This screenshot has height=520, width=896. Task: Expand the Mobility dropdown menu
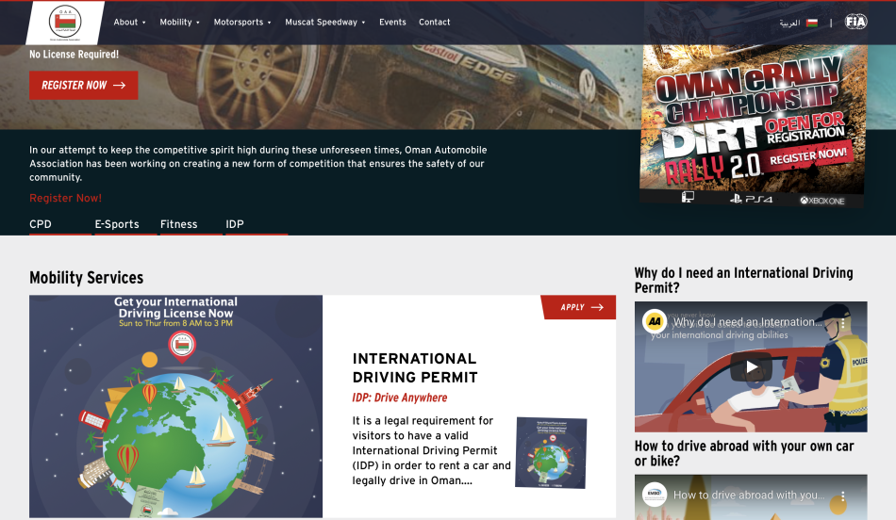[x=179, y=23]
